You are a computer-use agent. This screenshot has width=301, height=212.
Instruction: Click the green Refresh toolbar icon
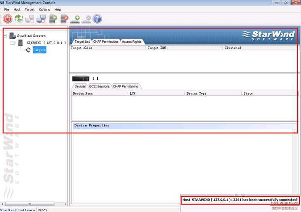coord(19,19)
